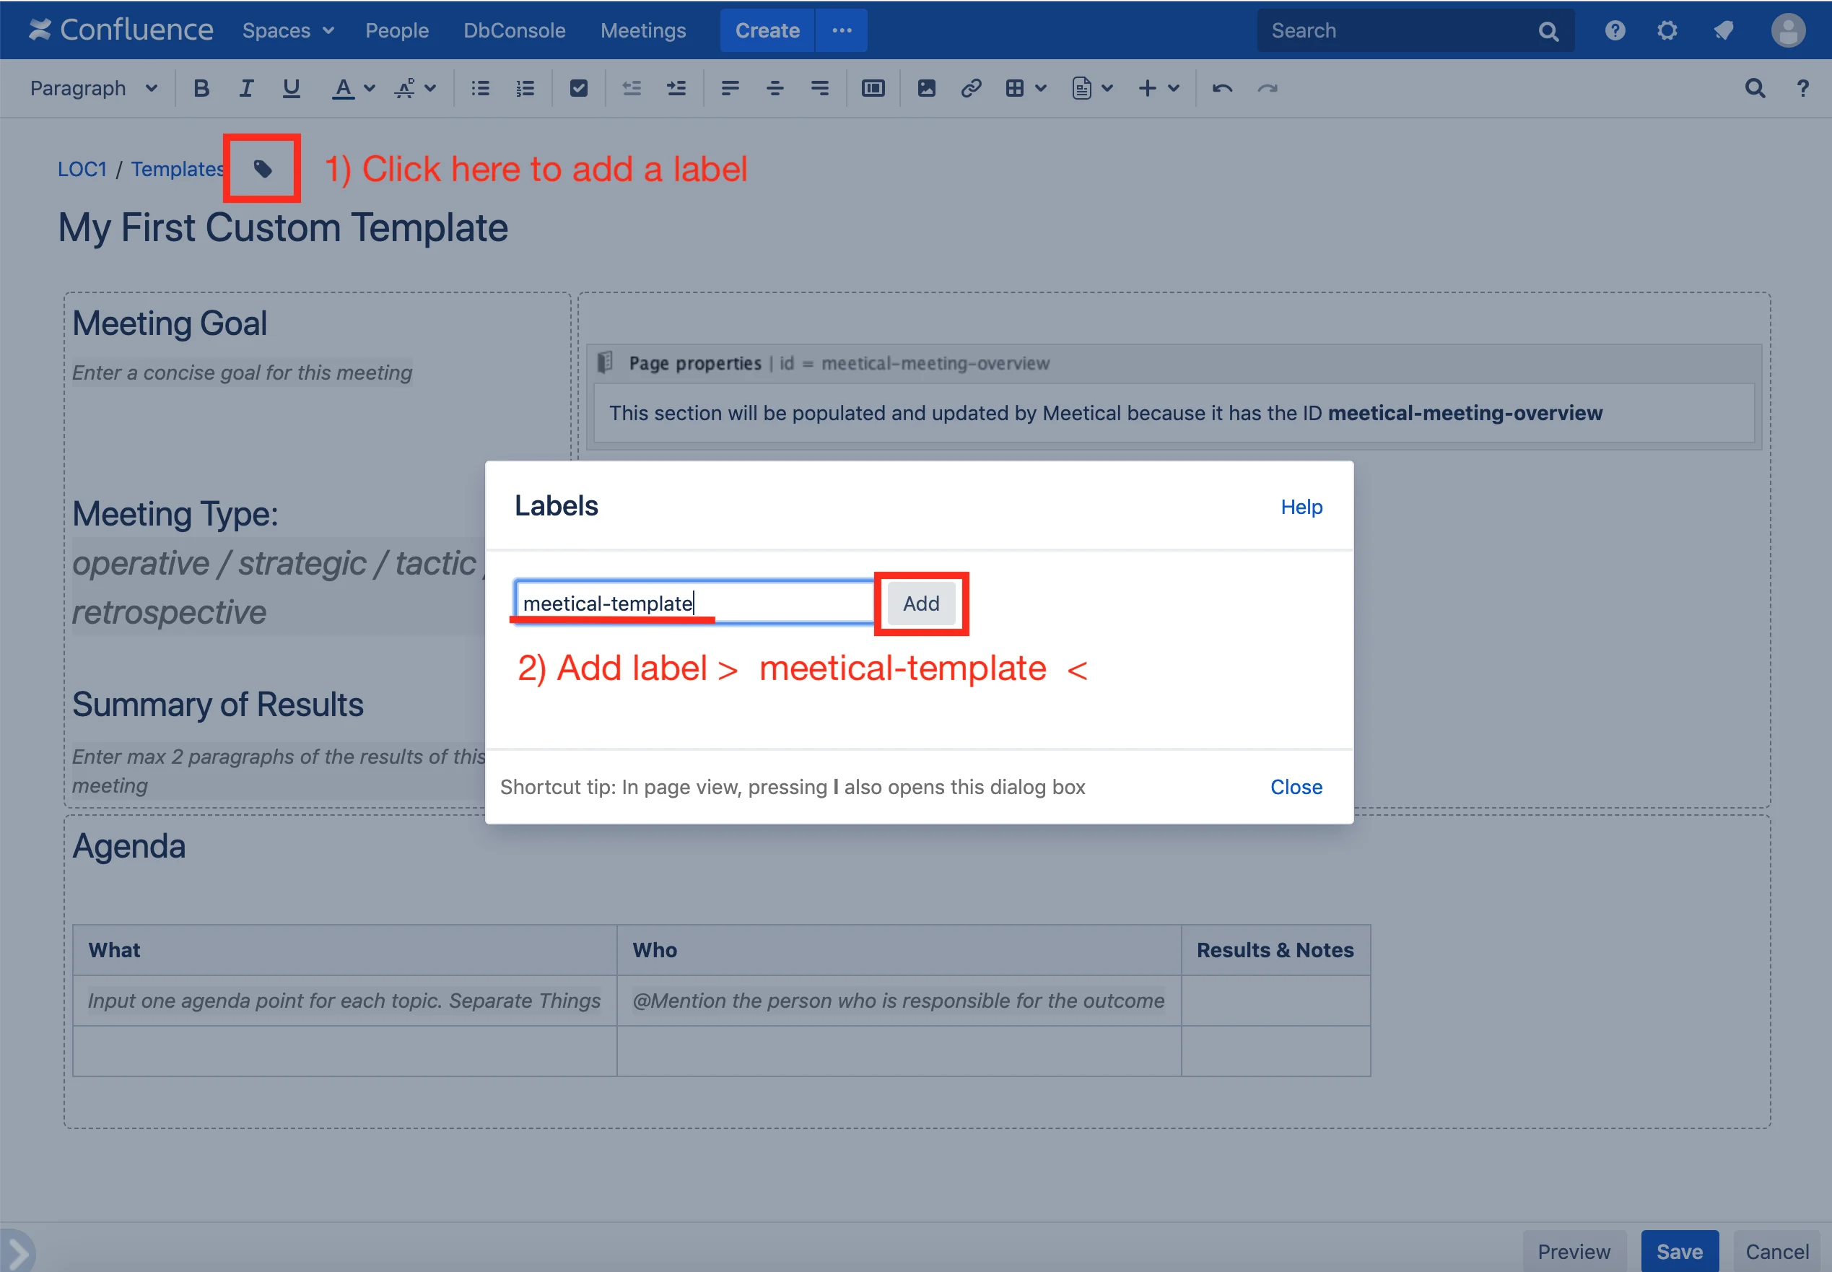Open the header Help menu icon

[1615, 30]
